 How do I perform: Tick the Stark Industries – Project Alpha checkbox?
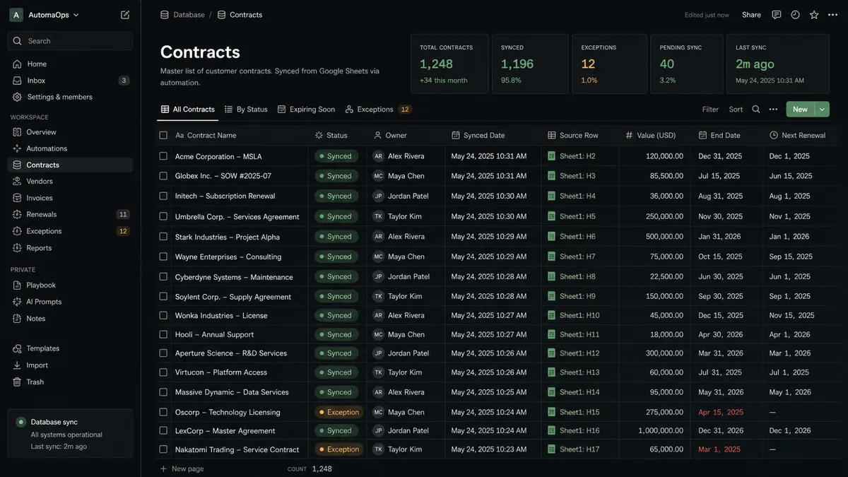pyautogui.click(x=163, y=237)
